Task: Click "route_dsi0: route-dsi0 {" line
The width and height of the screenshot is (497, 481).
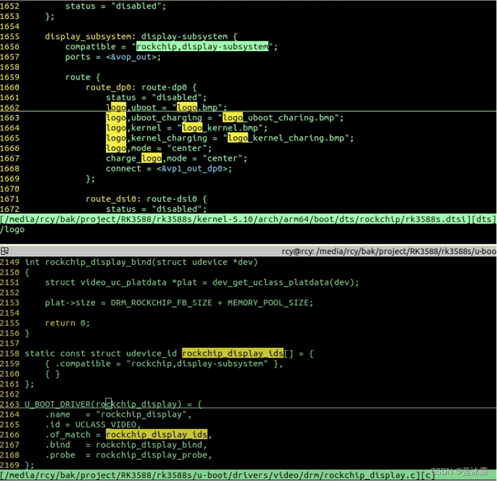Action: tap(146, 199)
